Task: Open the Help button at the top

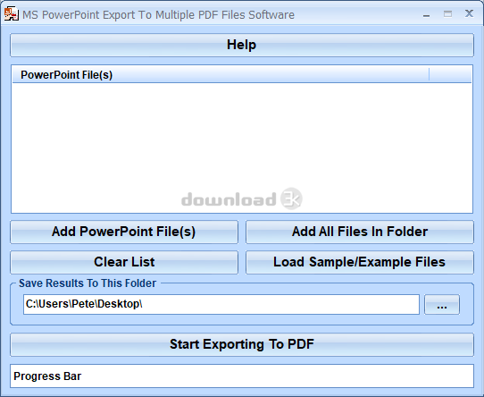Action: pyautogui.click(x=242, y=45)
